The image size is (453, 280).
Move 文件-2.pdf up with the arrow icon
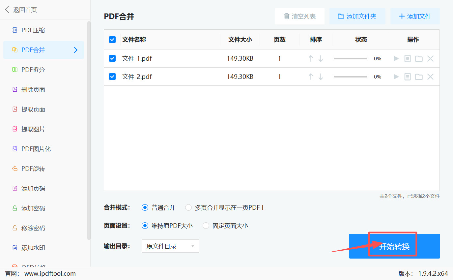(310, 77)
